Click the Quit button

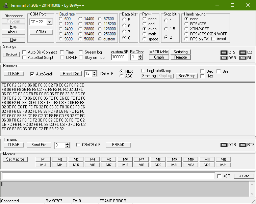tap(14, 40)
